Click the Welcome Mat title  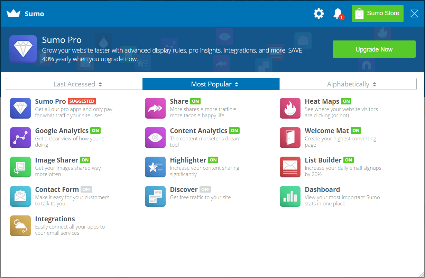coord(327,131)
